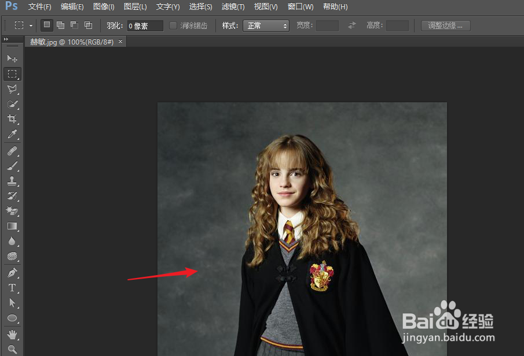Image resolution: width=524 pixels, height=356 pixels.
Task: Select the Clone Stamp tool
Action: pyautogui.click(x=12, y=181)
